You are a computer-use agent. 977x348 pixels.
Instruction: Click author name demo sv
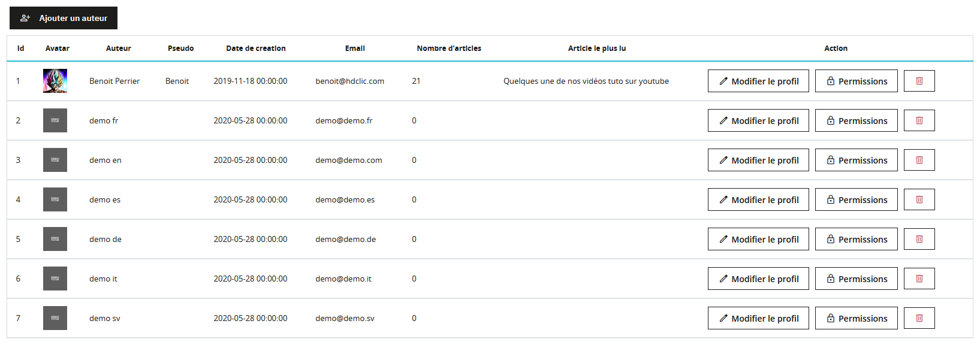coord(105,318)
